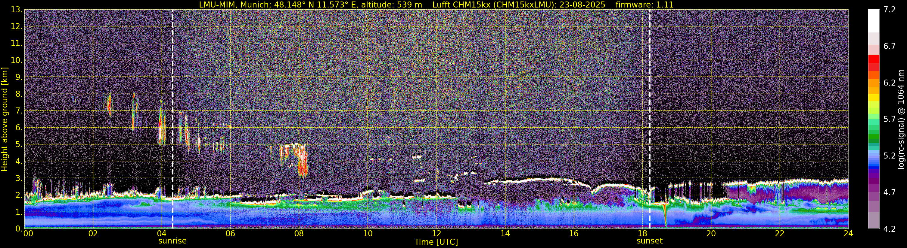This screenshot has width=907, height=248.
Task: Click the "13." tick on the height axis
Action: tap(17, 10)
